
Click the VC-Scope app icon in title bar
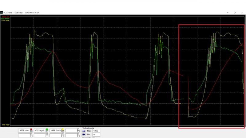2,13
